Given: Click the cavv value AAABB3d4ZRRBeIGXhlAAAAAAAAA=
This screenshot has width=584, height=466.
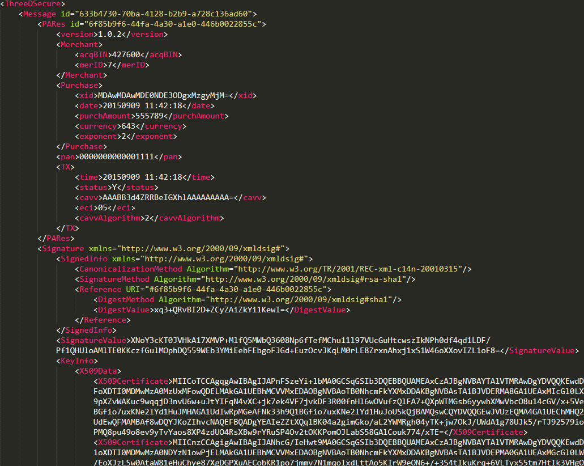Looking at the screenshot, I should point(168,198).
